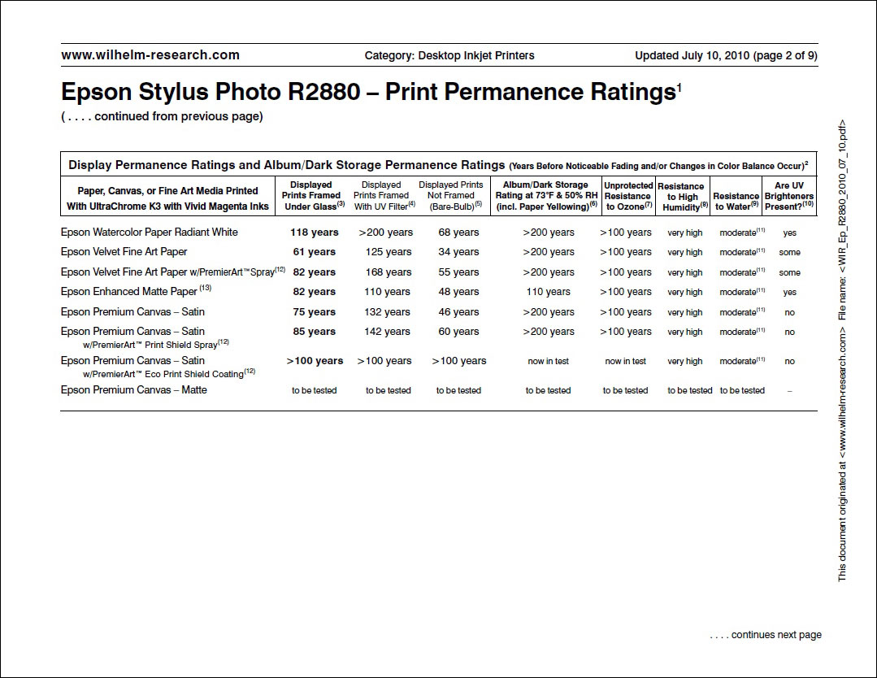Viewport: 877px width, 678px height.
Task: Click the 'Epson Stylus Photo R2880 – Print Permanence Ratings' title
Action: pyautogui.click(x=371, y=92)
